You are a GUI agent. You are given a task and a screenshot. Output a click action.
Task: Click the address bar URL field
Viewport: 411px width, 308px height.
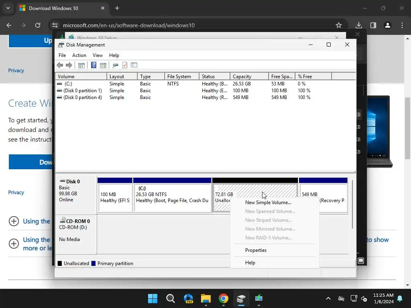pyautogui.click(x=194, y=25)
